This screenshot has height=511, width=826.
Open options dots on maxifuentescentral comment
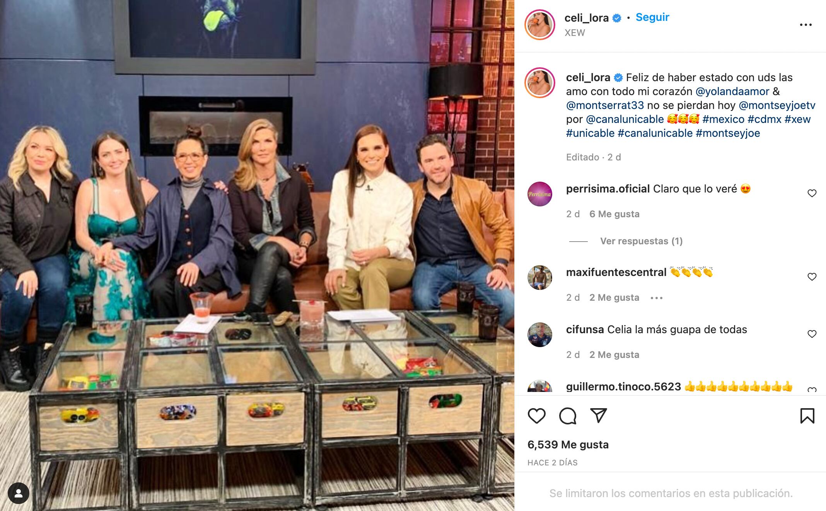point(657,298)
